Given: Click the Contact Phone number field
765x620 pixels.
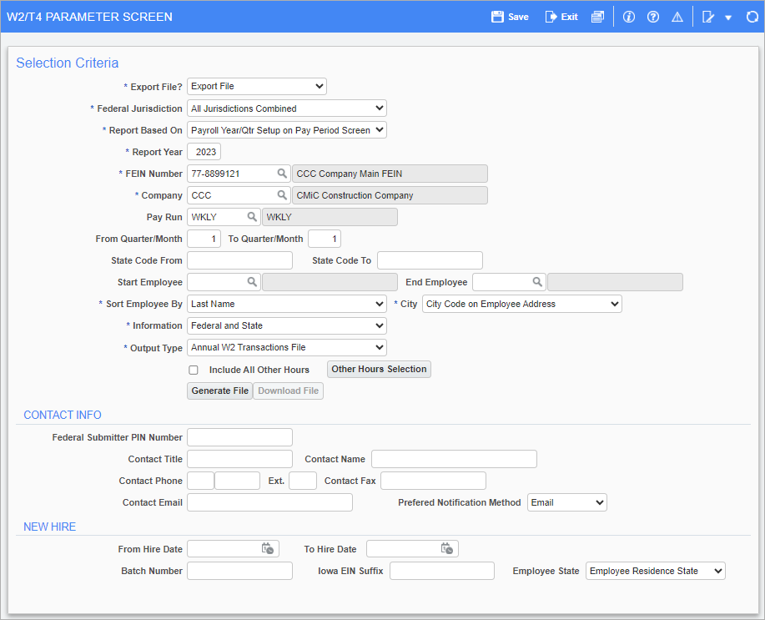Looking at the screenshot, I should pos(237,481).
